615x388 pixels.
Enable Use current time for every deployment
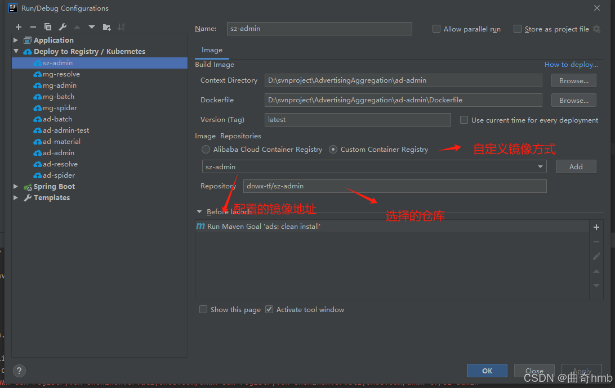pyautogui.click(x=464, y=120)
